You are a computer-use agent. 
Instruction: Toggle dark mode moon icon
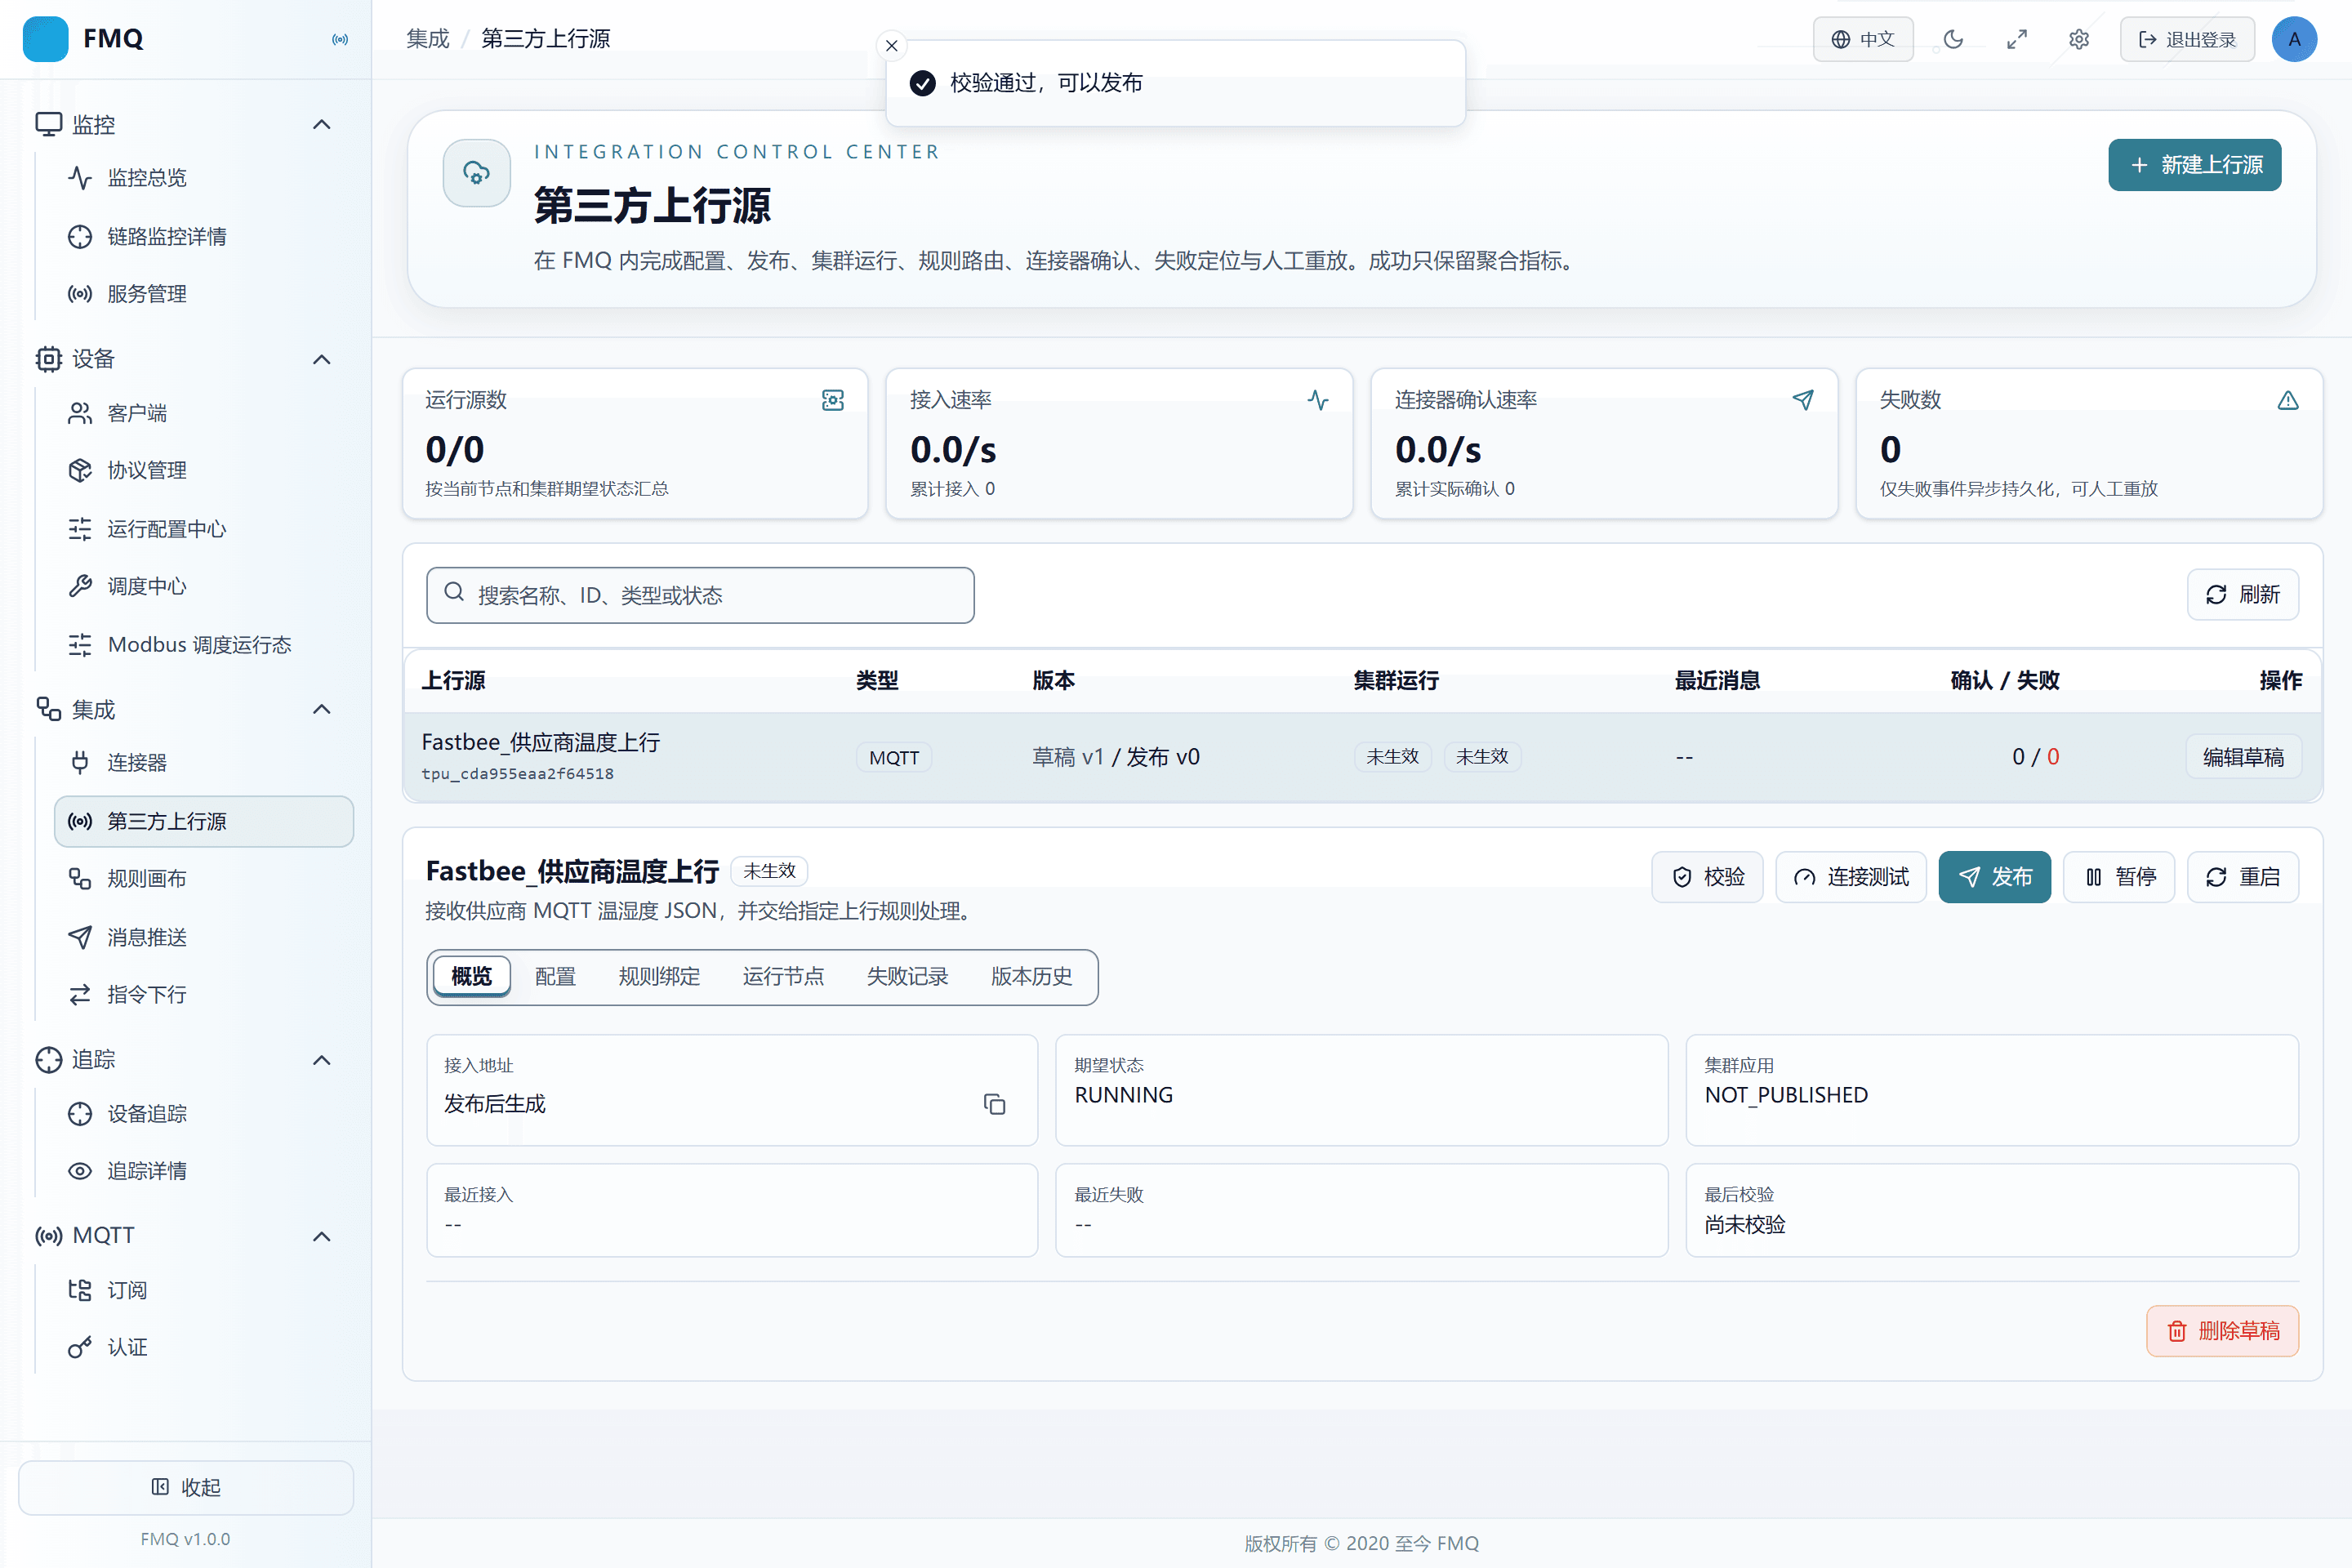coord(1953,39)
